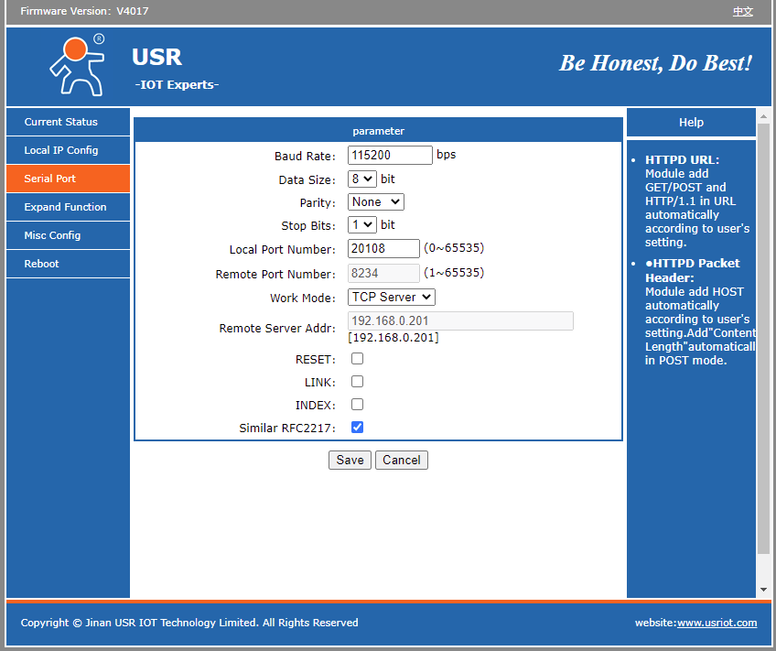The image size is (776, 651).
Task: Click the '-IOT Experts-' tagline text
Action: (177, 84)
